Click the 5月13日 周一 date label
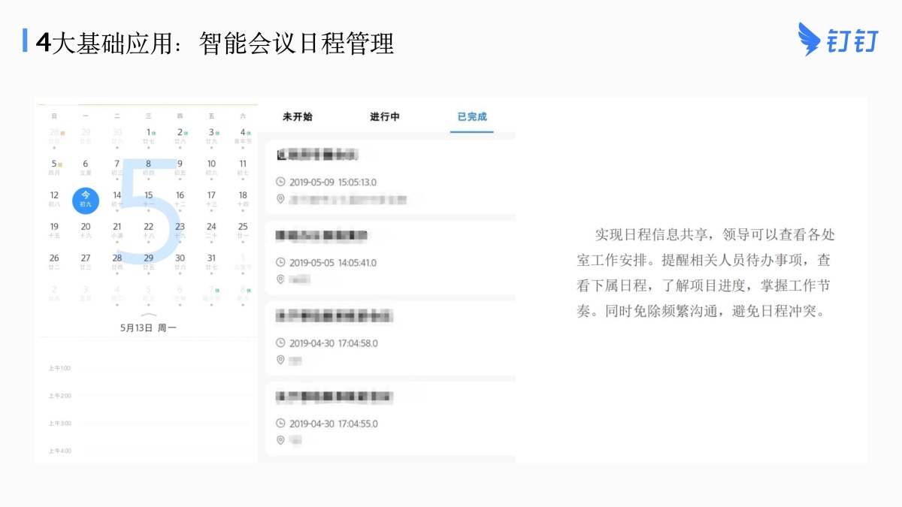 pyautogui.click(x=149, y=328)
